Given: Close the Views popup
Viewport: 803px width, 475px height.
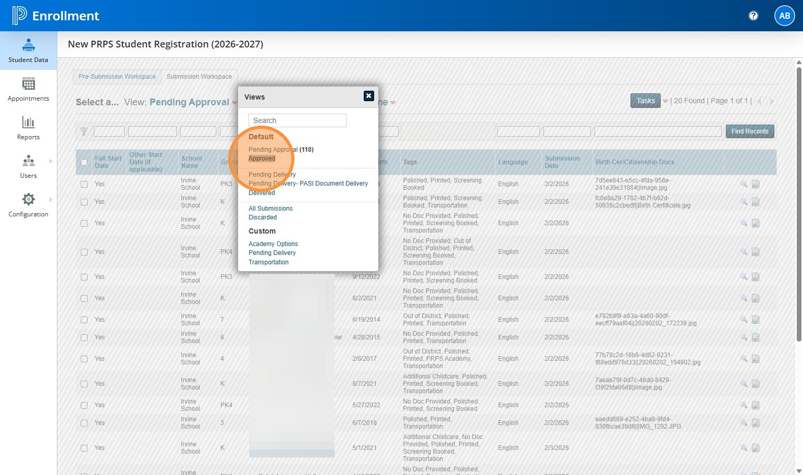Looking at the screenshot, I should (368, 96).
